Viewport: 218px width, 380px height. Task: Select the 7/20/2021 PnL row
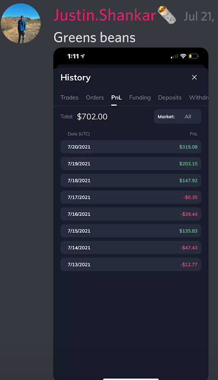pos(131,147)
